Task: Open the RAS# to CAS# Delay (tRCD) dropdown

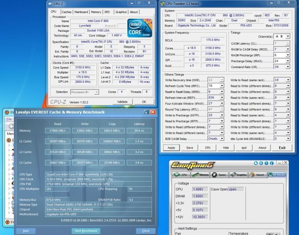Action: click(288, 49)
